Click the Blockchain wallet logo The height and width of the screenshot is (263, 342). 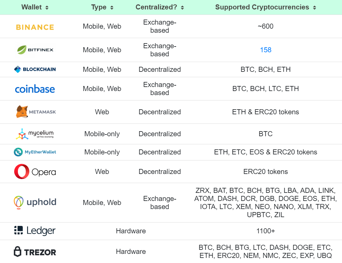pyautogui.click(x=35, y=69)
